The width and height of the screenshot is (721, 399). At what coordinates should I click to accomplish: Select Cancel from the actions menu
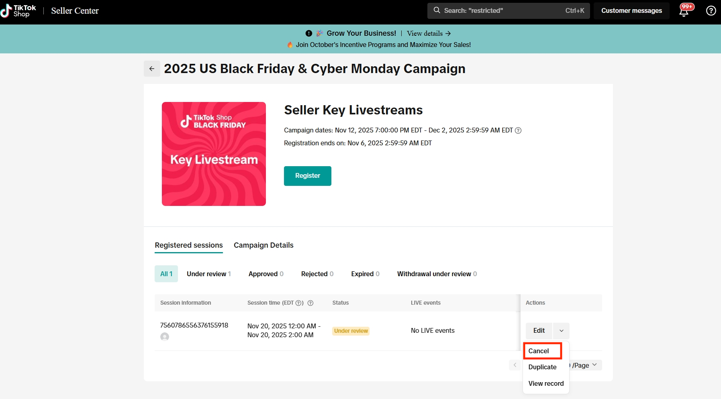539,351
